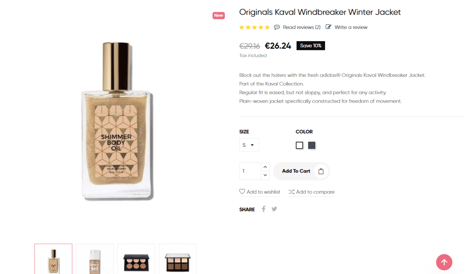Add the product to cart

(301, 171)
